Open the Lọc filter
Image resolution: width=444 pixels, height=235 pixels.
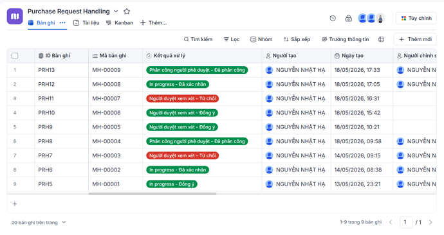[x=232, y=39]
